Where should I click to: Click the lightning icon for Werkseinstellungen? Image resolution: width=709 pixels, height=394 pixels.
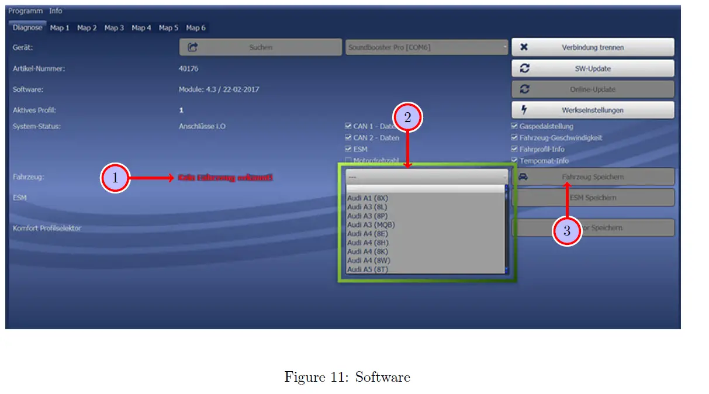pyautogui.click(x=524, y=110)
